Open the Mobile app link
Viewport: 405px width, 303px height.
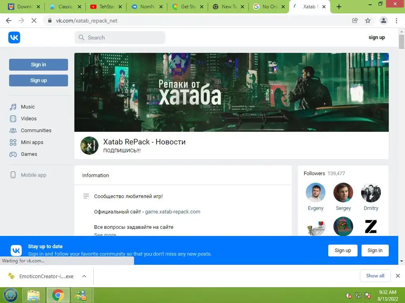pos(28,175)
